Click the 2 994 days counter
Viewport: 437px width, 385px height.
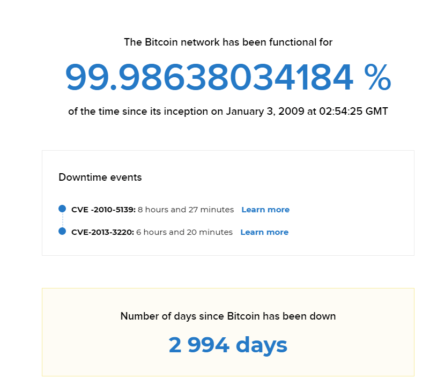(x=228, y=345)
